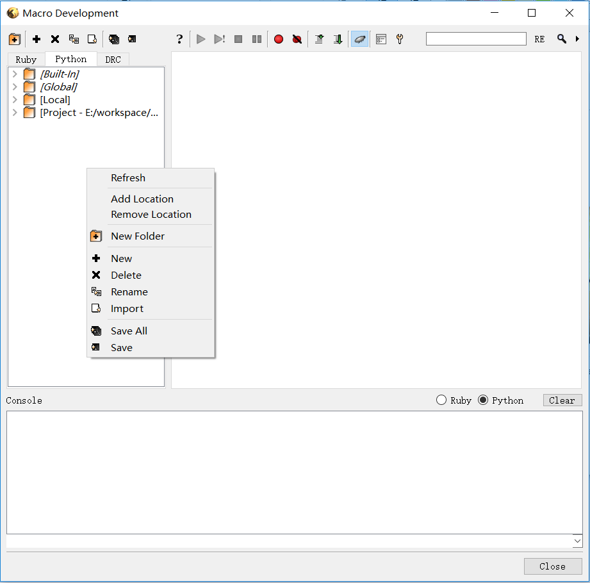Run the current macro
The height and width of the screenshot is (583, 590).
tap(201, 39)
